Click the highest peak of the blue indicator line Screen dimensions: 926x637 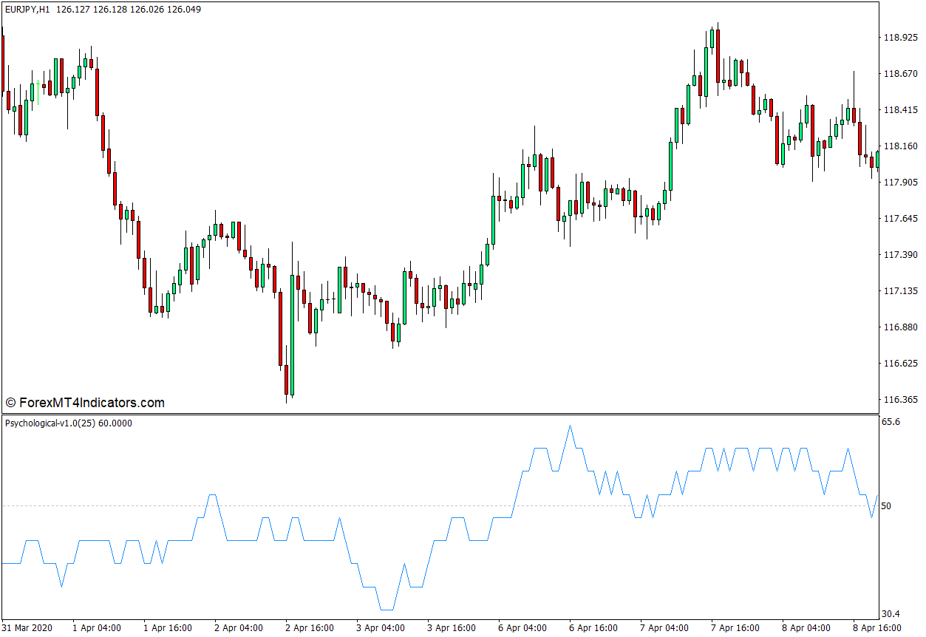tap(570, 426)
